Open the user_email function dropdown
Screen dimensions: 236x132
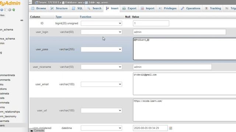click(x=101, y=84)
